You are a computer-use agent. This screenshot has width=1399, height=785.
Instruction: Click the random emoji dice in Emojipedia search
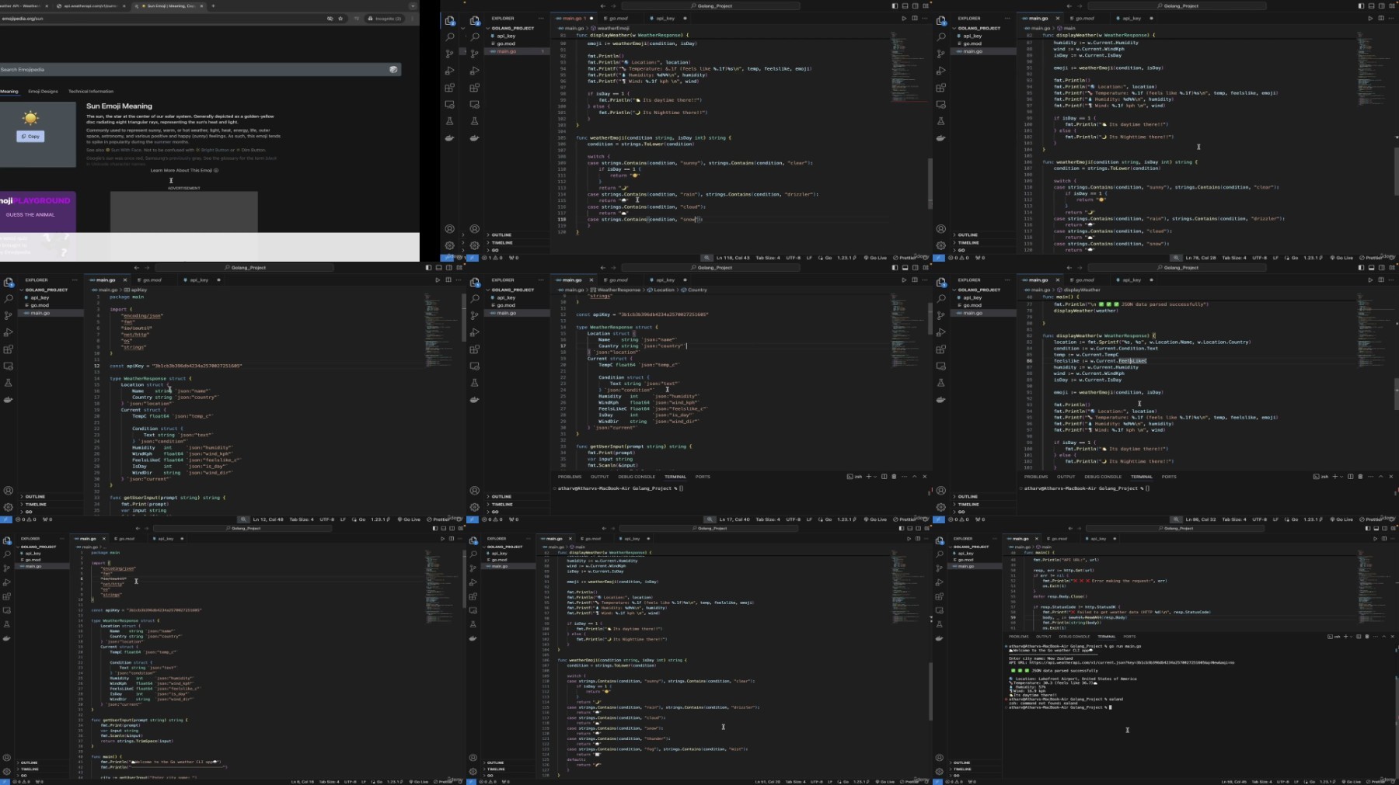click(x=393, y=70)
